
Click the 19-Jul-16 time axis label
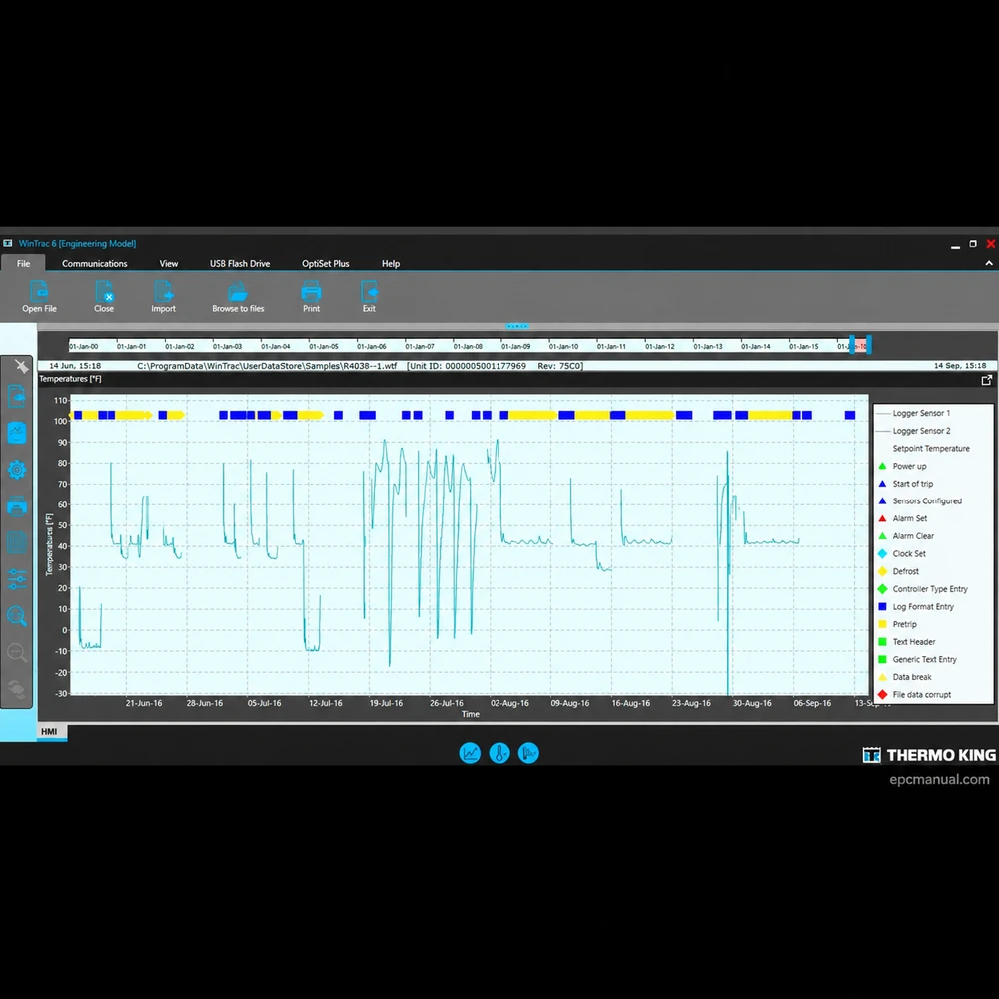(386, 704)
